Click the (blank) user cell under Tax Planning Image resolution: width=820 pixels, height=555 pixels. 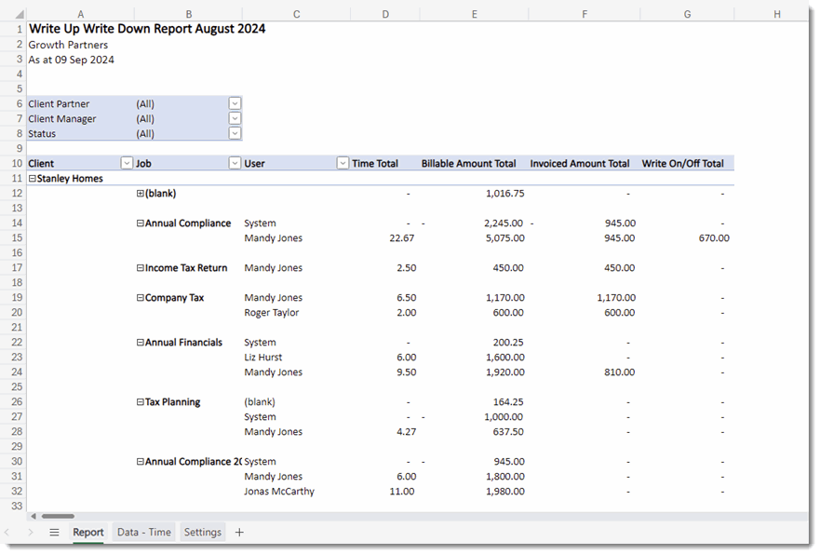[260, 401]
